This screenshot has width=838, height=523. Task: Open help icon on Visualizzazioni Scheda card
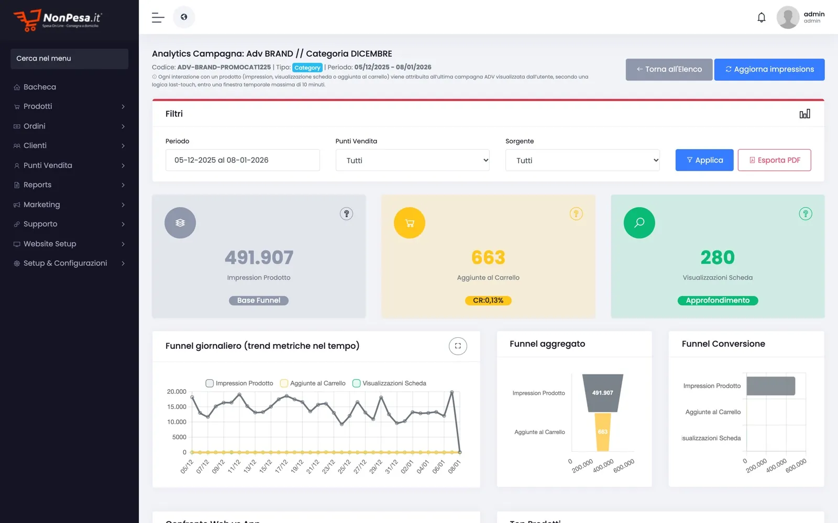tap(806, 213)
